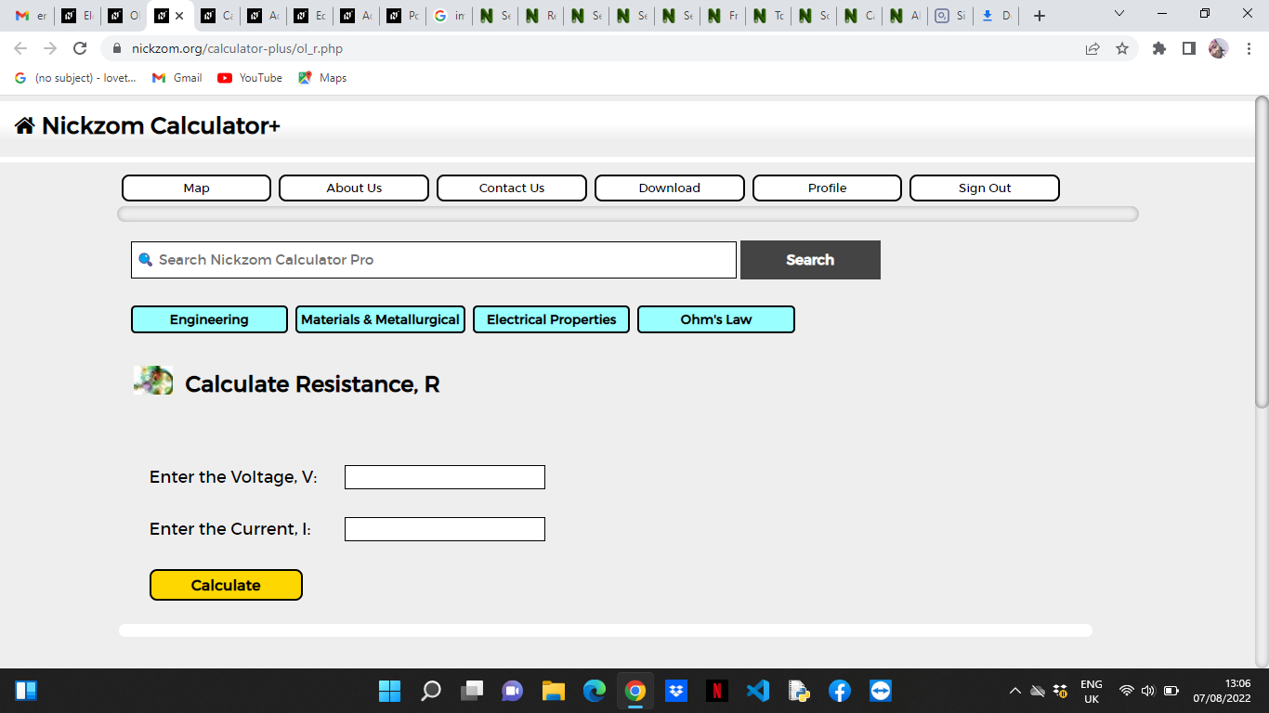Open the share page icon in address bar
The image size is (1269, 713).
click(x=1092, y=48)
